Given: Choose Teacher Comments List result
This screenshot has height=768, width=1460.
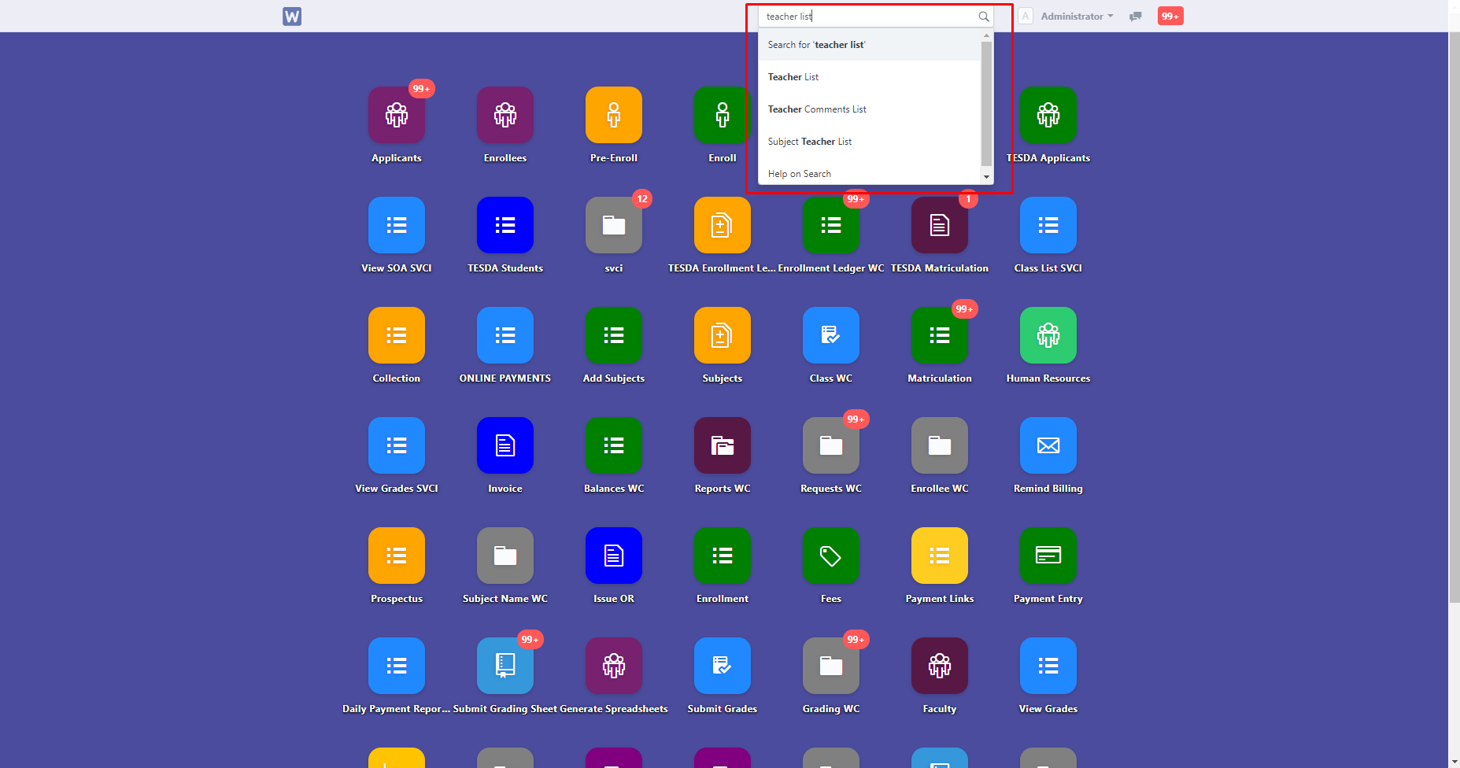Looking at the screenshot, I should pos(870,109).
